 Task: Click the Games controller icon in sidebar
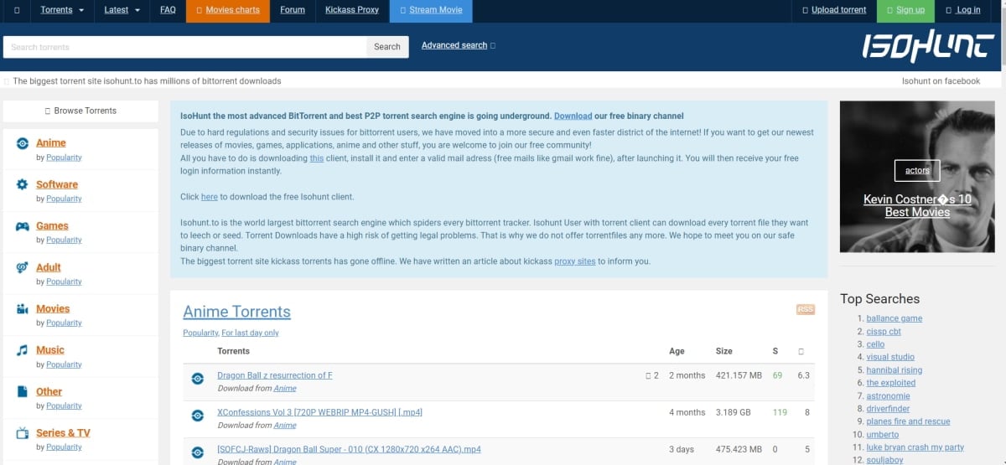click(22, 226)
